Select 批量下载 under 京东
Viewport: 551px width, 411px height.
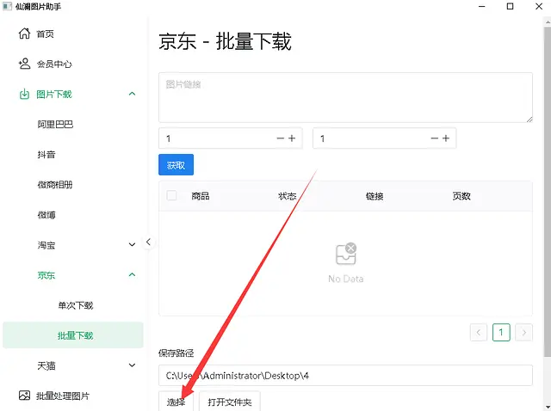click(x=75, y=335)
